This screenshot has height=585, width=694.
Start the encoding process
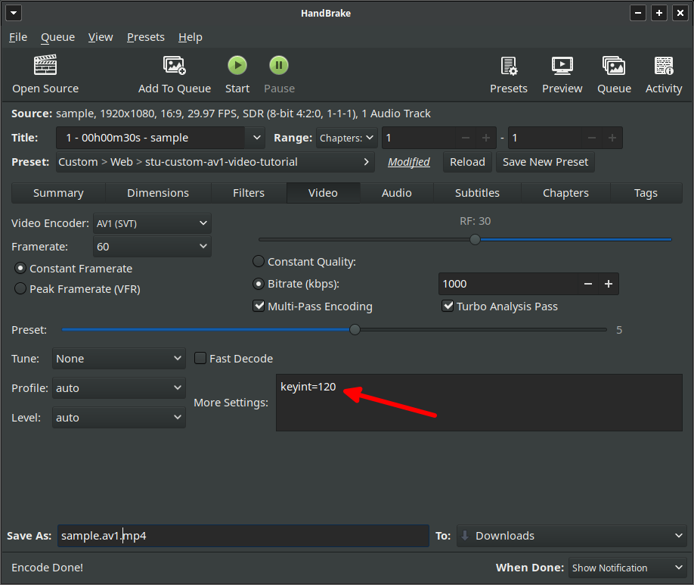[x=237, y=73]
